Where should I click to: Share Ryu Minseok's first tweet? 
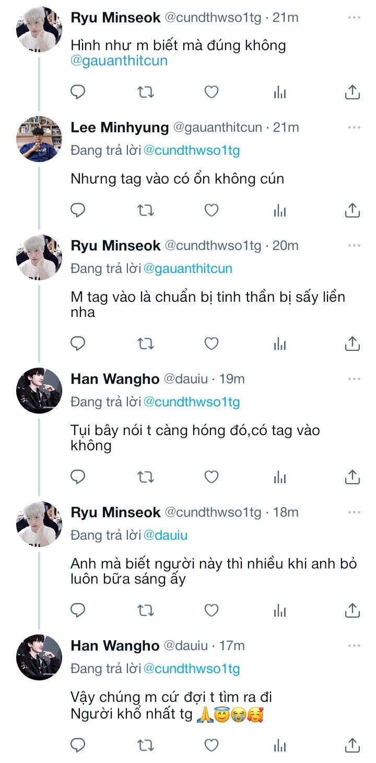(352, 93)
